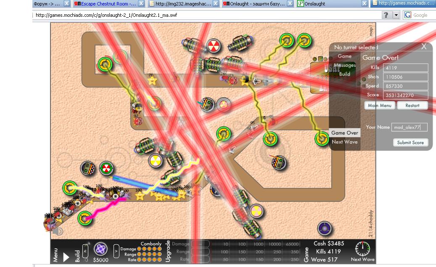This screenshot has width=436, height=267.
Task: Open the dropdown arrow next to question mark
Action: pyautogui.click(x=396, y=15)
